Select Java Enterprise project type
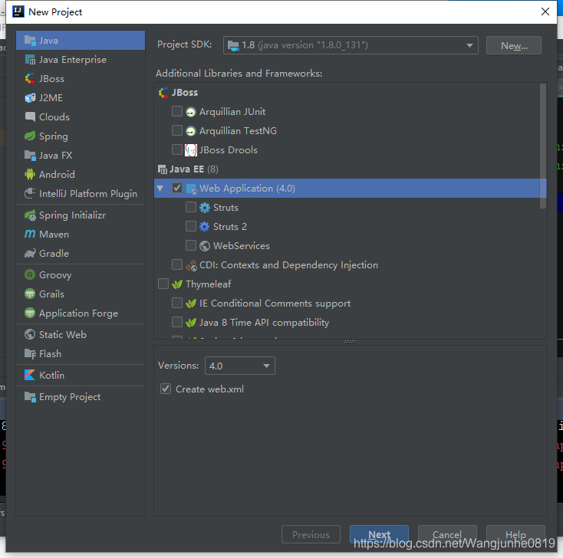The image size is (563, 558). 81,60
